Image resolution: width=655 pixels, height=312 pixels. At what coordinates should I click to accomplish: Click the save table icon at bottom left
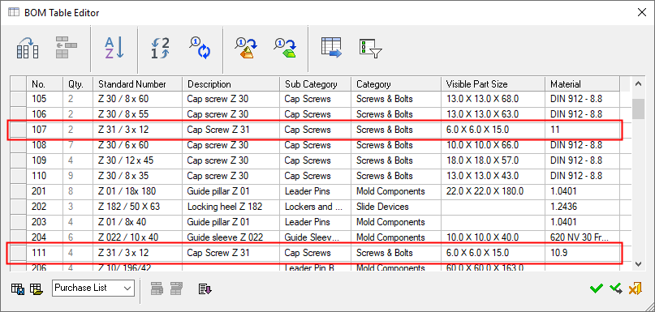18,288
